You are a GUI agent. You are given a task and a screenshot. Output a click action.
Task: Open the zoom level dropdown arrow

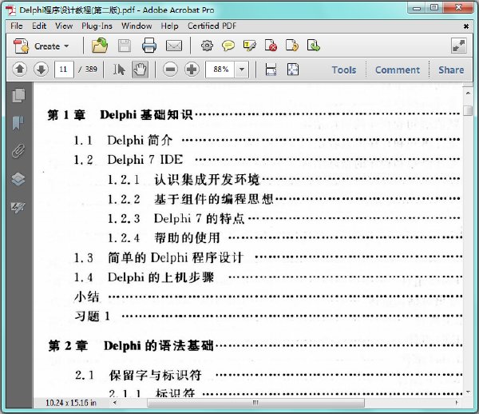pos(242,70)
